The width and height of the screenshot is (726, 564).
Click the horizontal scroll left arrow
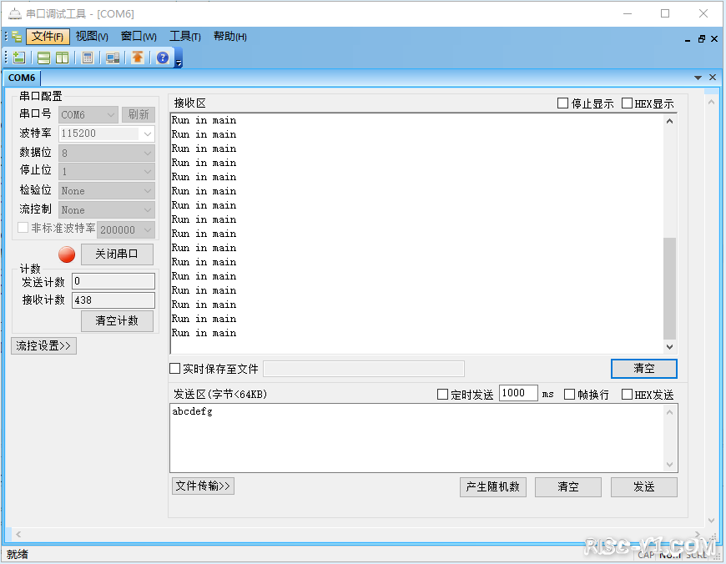(x=18, y=534)
